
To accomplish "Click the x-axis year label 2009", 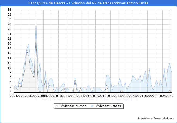I will (x=51, y=96).
